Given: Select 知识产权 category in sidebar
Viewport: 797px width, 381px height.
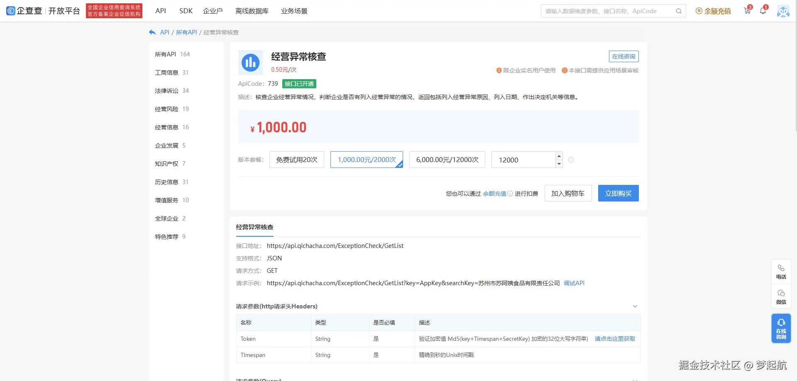Looking at the screenshot, I should pyautogui.click(x=170, y=164).
